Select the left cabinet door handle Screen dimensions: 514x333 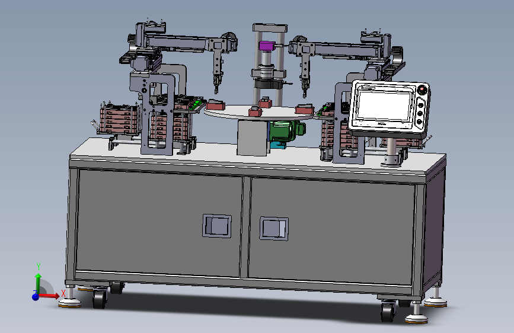(217, 226)
